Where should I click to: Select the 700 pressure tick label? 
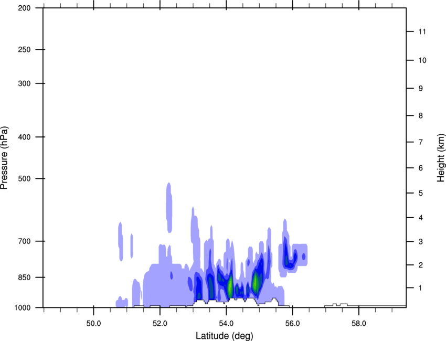24,241
